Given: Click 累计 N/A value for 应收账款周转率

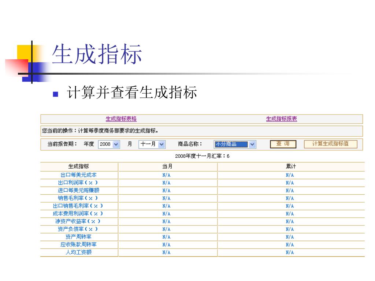Looking at the screenshot, I should (x=290, y=245).
